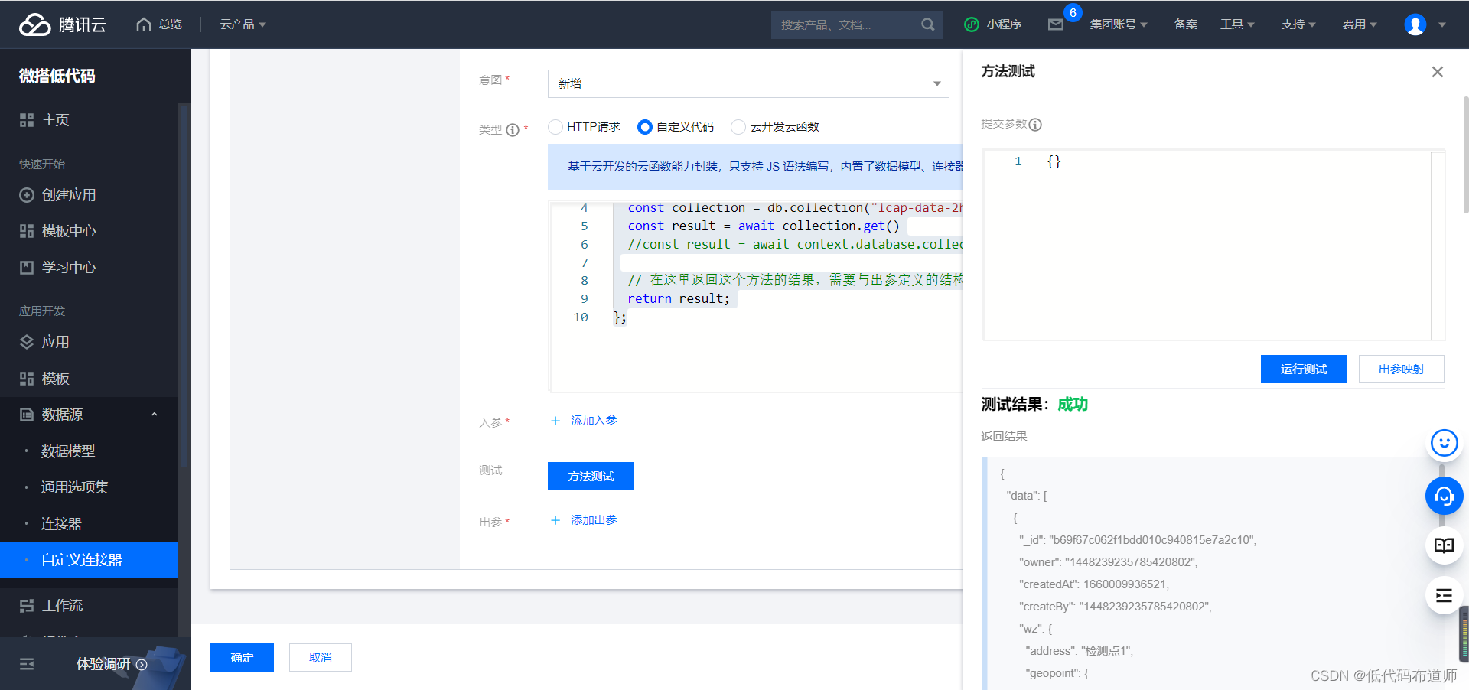The image size is (1469, 690).
Task: Click the 运行测试 button
Action: [x=1304, y=369]
